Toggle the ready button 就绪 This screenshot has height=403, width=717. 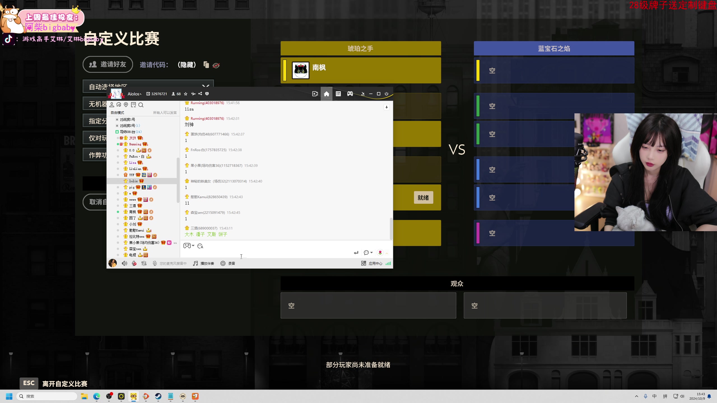click(423, 198)
